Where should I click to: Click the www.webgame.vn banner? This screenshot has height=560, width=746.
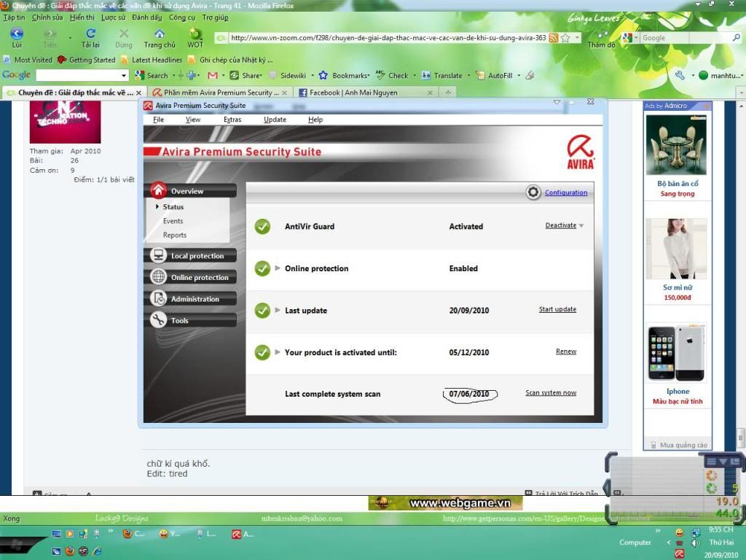(x=445, y=503)
